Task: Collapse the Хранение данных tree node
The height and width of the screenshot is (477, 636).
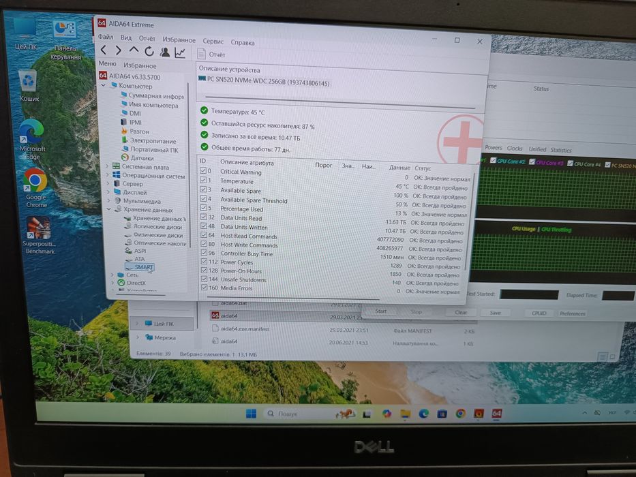Action: coord(108,209)
